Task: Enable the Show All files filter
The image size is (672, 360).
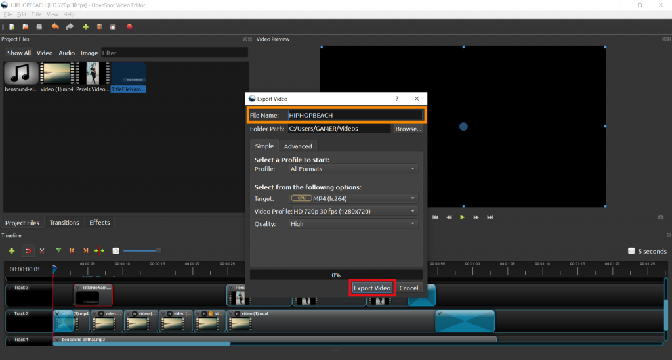Action: click(19, 53)
